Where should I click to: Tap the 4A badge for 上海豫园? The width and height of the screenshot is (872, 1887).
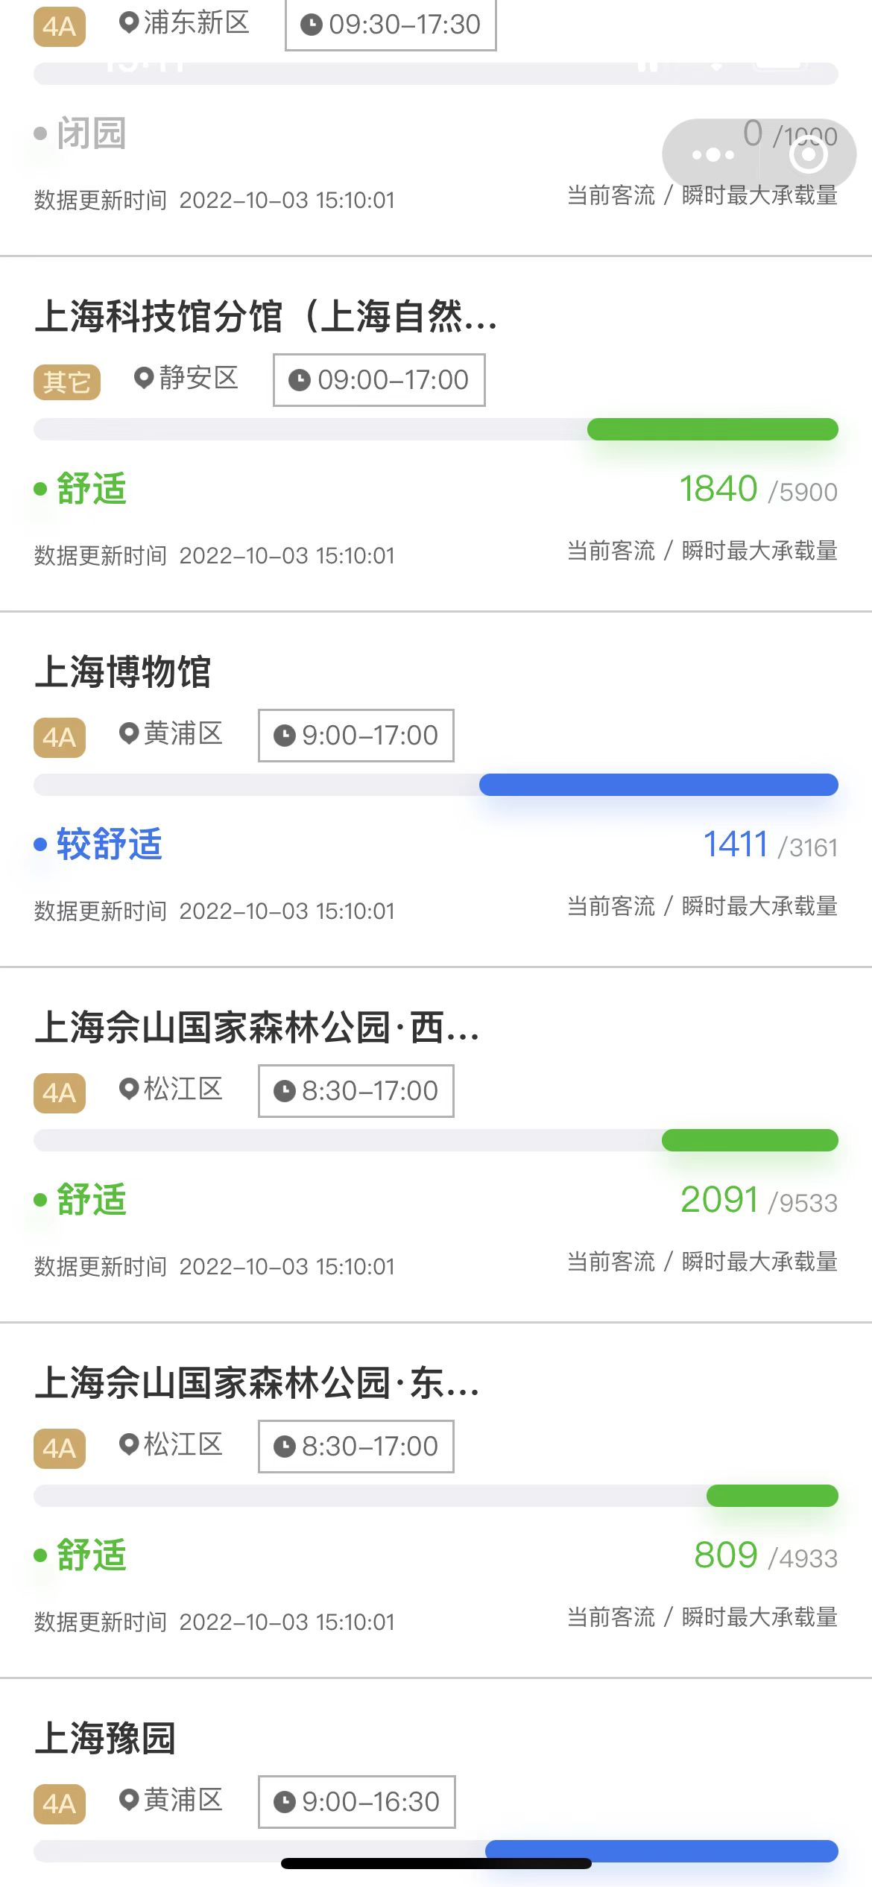point(60,1804)
